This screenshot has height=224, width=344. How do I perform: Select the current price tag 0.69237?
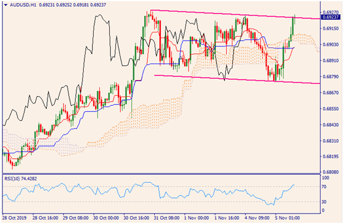[331, 17]
